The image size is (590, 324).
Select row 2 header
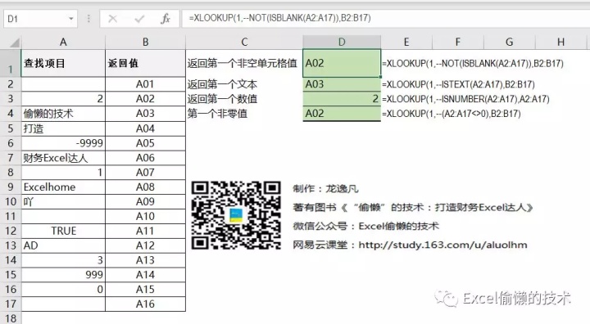tap(11, 84)
